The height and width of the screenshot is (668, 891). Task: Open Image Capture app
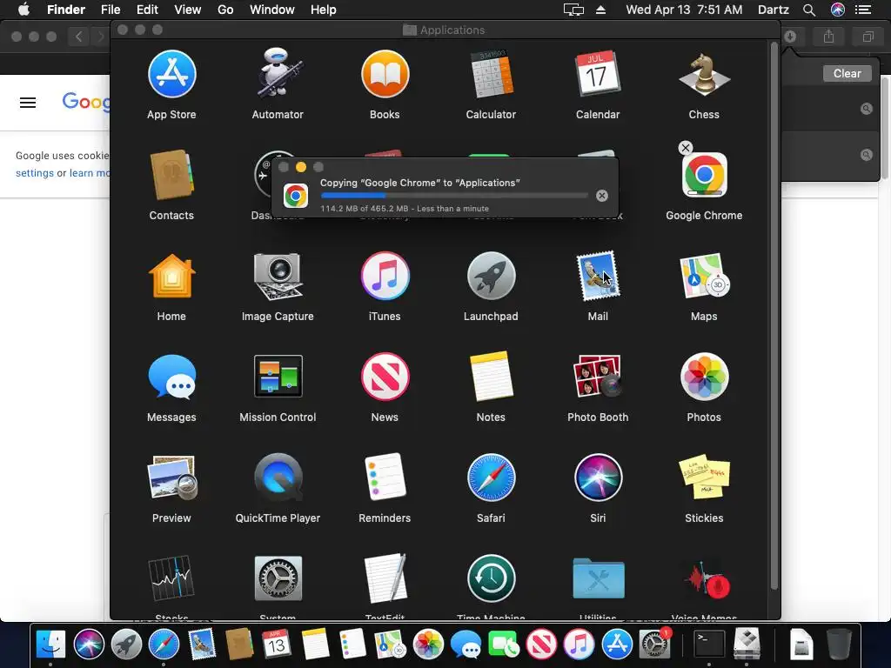[x=278, y=276]
